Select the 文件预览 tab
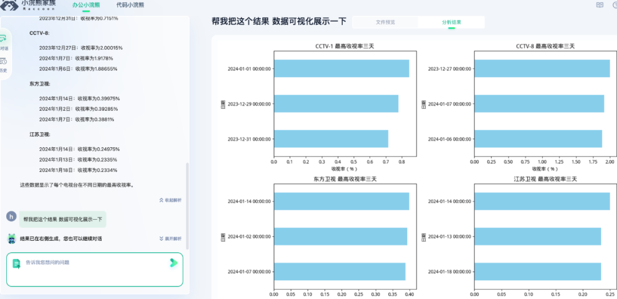 (x=386, y=22)
